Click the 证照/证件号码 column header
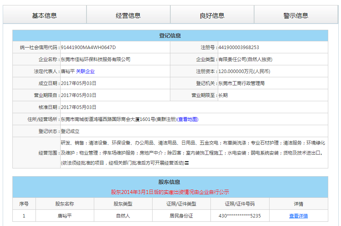Image resolution: width=341 pixels, height=226 pixels. pos(240,204)
